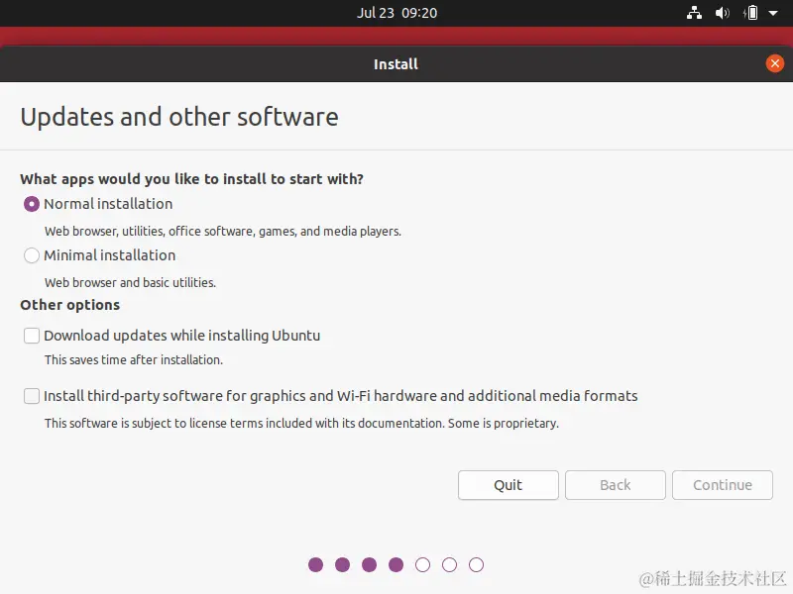Click the Back button

[615, 485]
